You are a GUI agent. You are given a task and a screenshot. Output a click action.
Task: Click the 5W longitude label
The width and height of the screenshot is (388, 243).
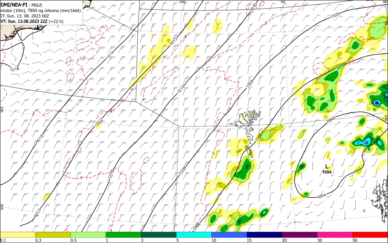click(283, 2)
